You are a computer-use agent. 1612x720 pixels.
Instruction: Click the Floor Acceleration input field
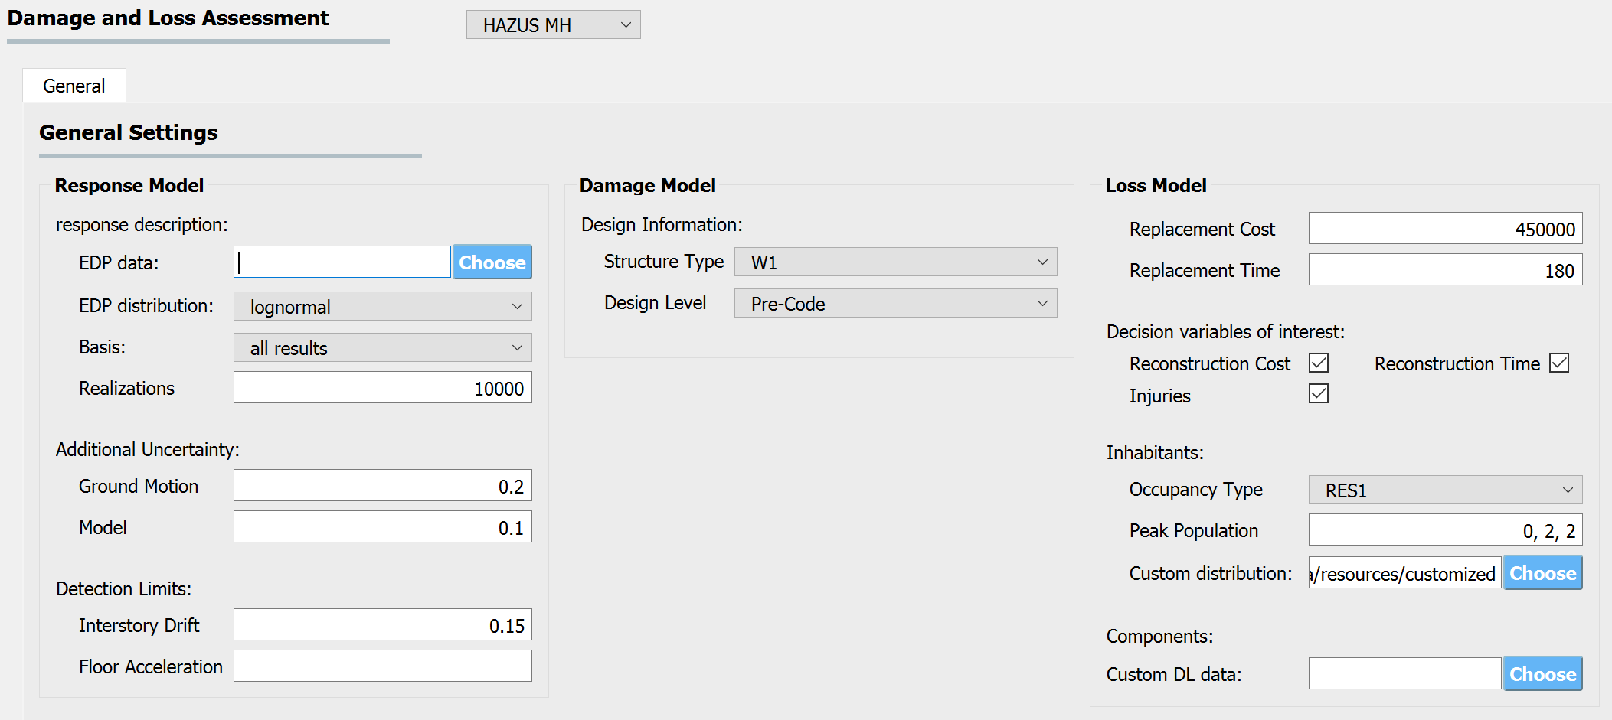tap(383, 666)
